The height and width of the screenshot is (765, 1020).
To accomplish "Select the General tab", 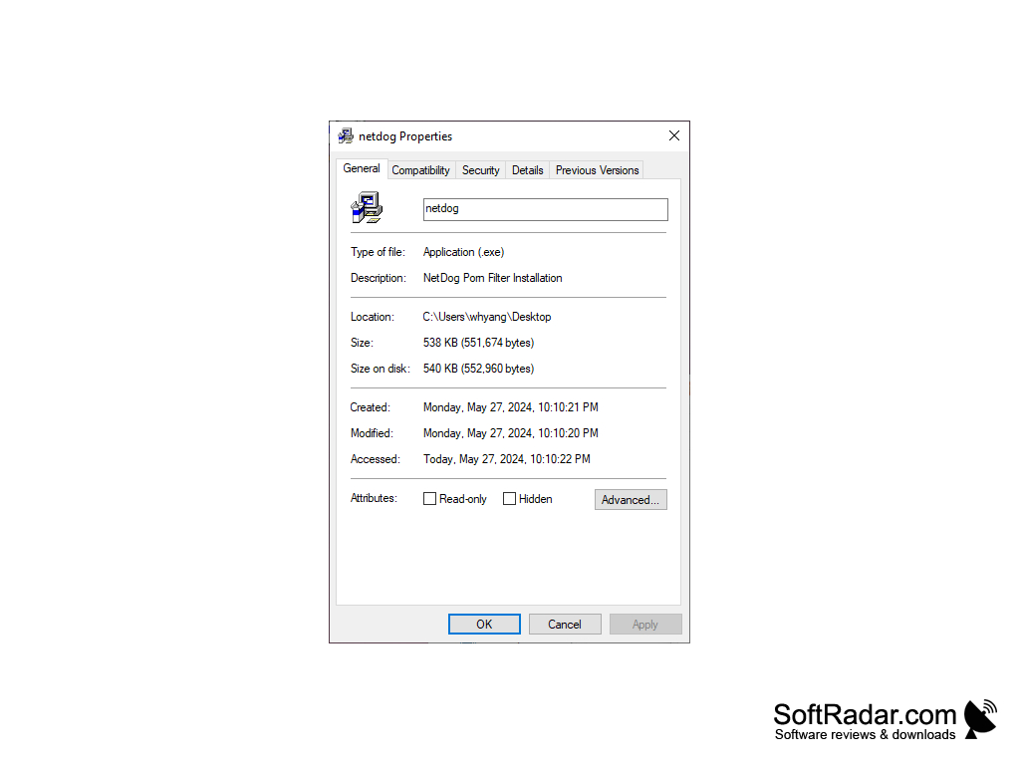I will (x=362, y=168).
